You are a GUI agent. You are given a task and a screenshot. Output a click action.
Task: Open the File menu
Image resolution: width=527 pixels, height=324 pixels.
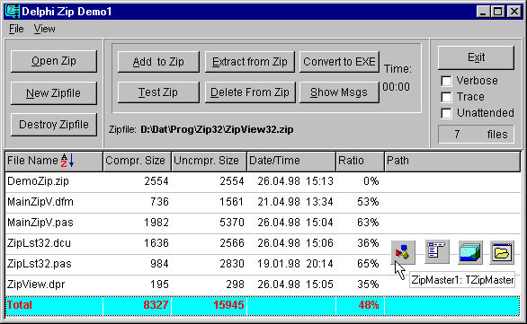click(x=16, y=29)
